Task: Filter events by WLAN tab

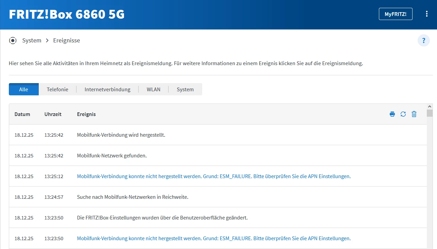Action: pyautogui.click(x=153, y=90)
